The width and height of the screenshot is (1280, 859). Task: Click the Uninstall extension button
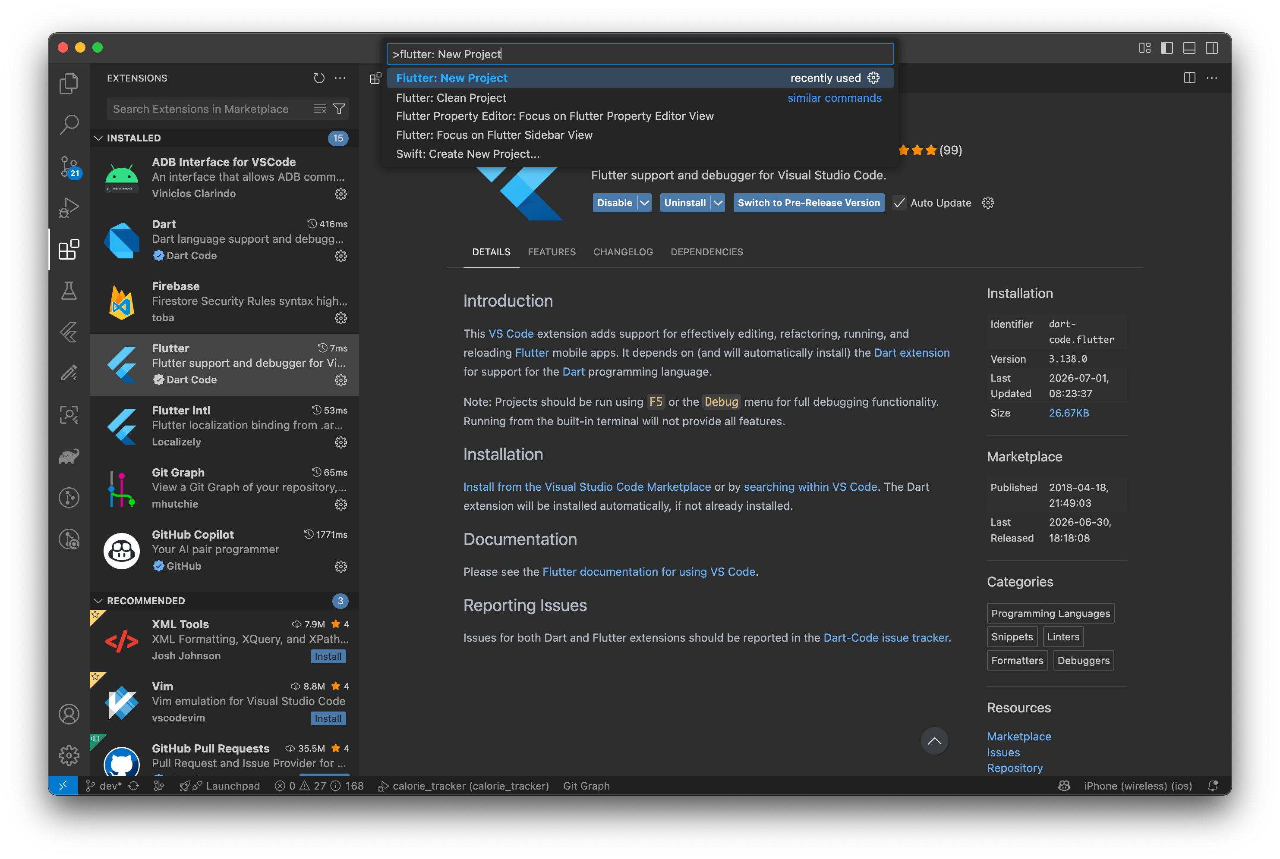pos(685,203)
